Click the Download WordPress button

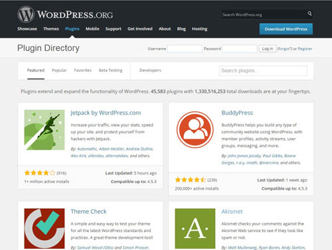point(286,29)
